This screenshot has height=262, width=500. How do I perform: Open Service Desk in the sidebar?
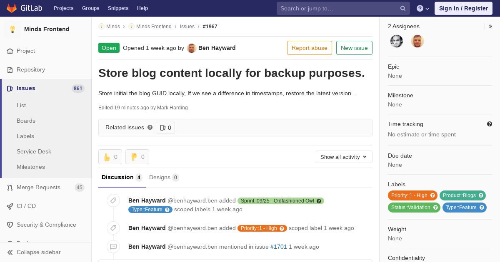coord(34,151)
